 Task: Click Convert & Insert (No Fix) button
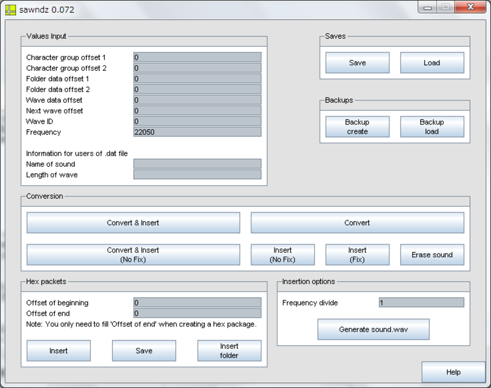[x=133, y=255]
